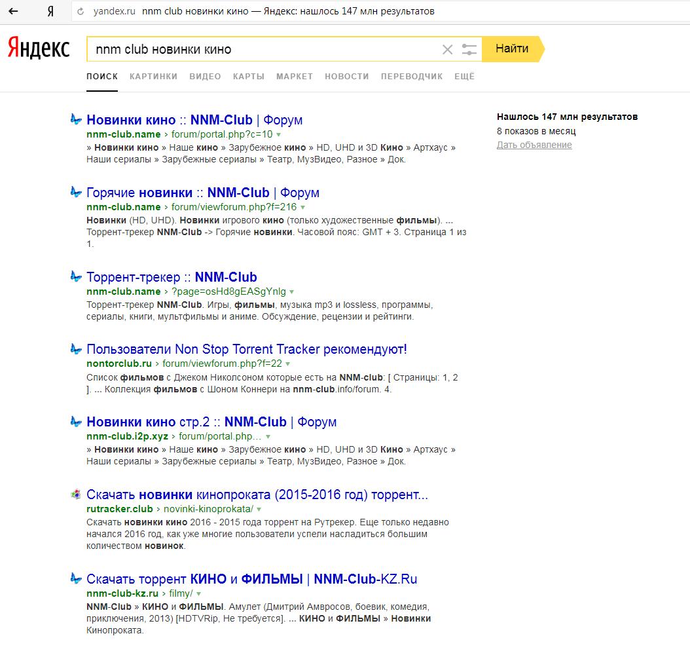The width and height of the screenshot is (690, 655).
Task: Click favicon next to Новинки кино :: NNM-Club | Форум result
Action: pyautogui.click(x=76, y=119)
